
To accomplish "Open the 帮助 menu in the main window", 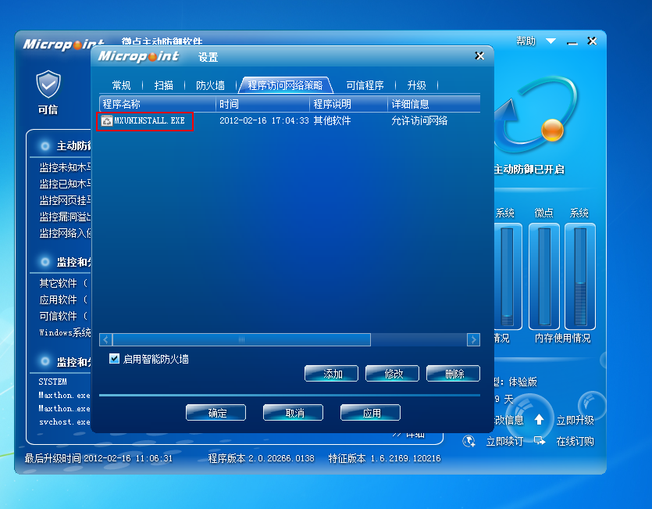I will pyautogui.click(x=526, y=41).
